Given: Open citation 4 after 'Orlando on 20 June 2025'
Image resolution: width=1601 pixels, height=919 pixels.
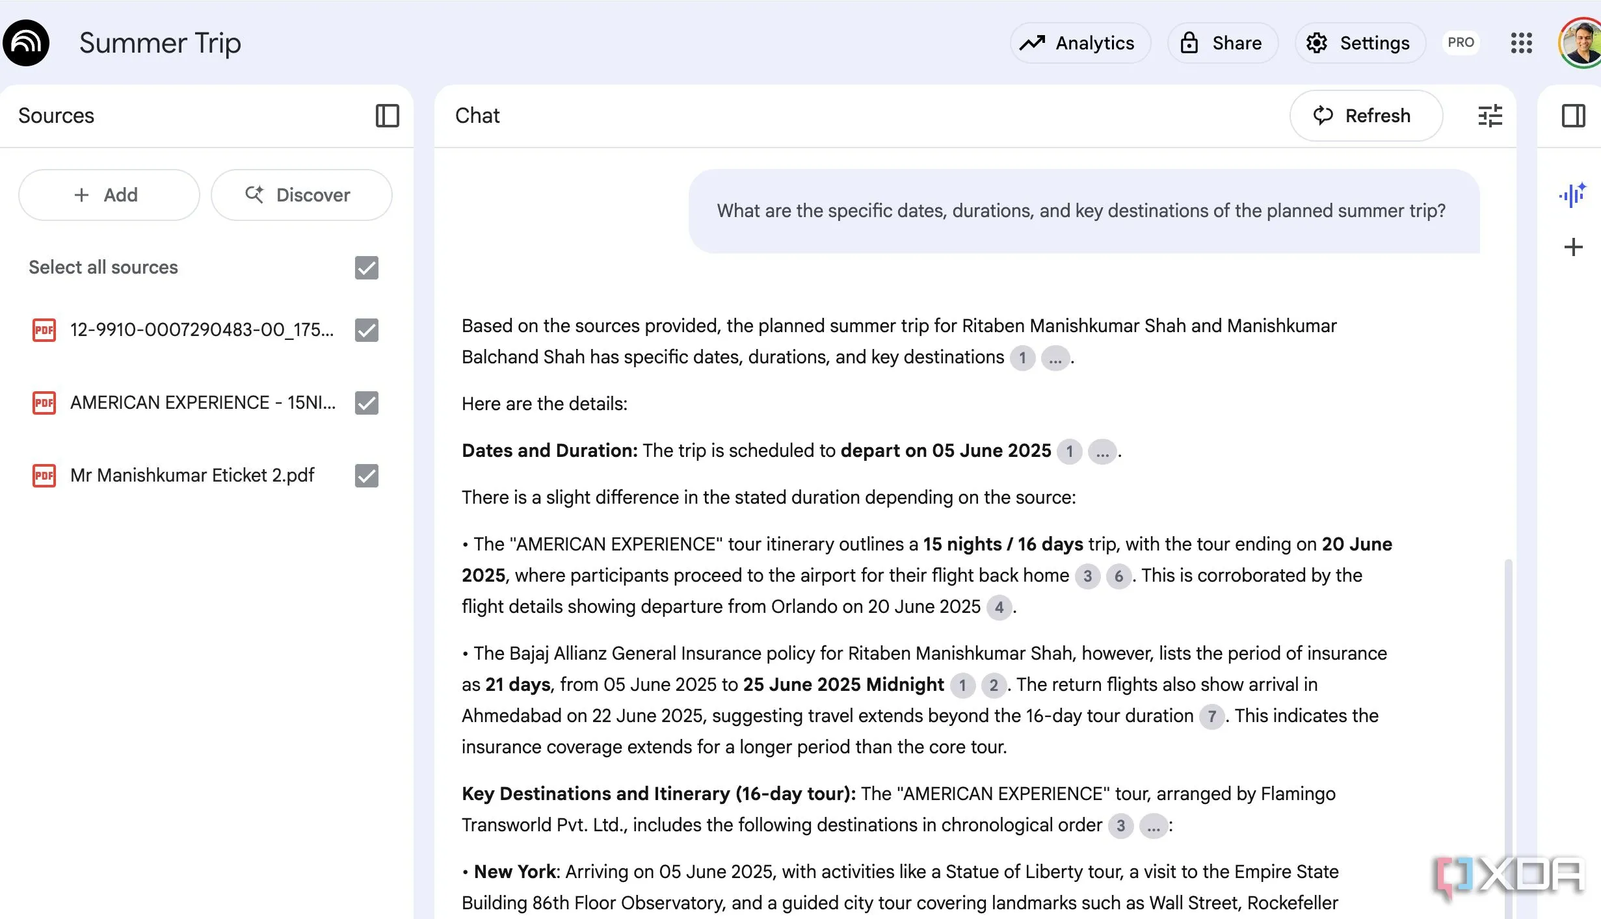Looking at the screenshot, I should [999, 608].
